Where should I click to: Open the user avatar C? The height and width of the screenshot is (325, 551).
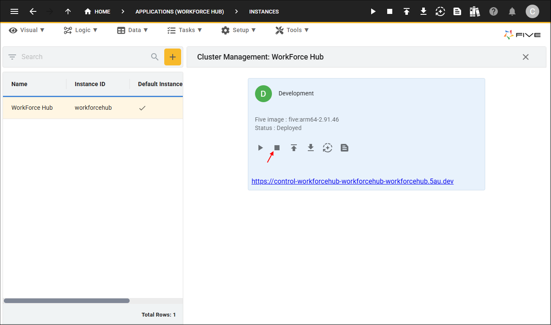(x=532, y=12)
